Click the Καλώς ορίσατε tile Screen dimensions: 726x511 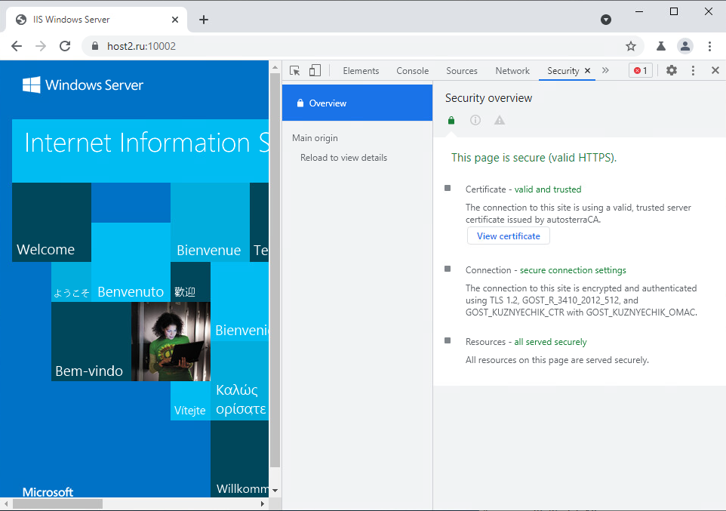tap(240, 381)
